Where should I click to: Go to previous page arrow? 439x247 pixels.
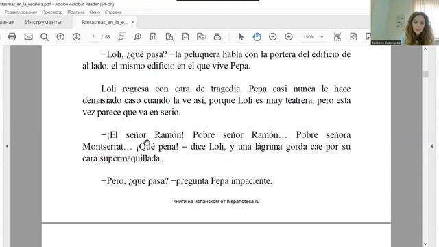coord(60,36)
